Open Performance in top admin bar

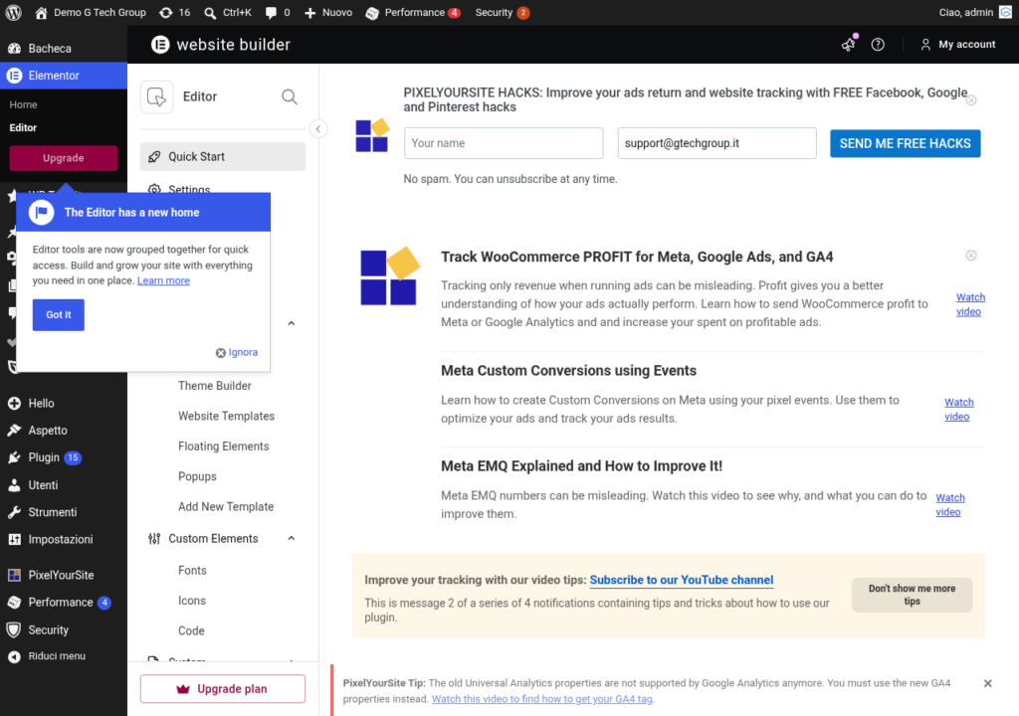413,12
